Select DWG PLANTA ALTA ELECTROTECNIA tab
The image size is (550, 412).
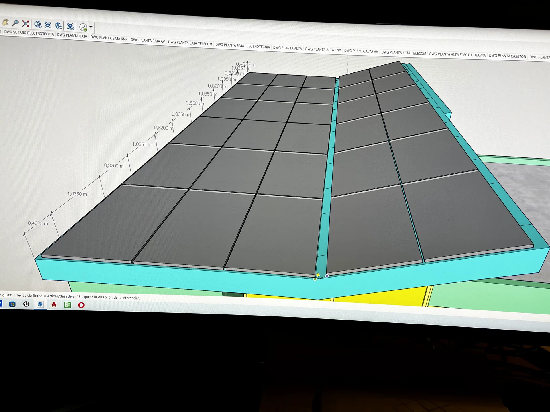click(457, 55)
